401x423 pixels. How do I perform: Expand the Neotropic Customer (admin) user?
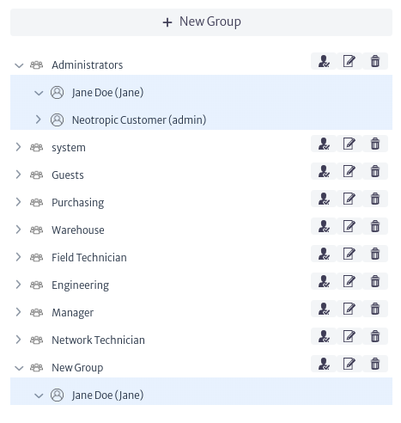(39, 120)
